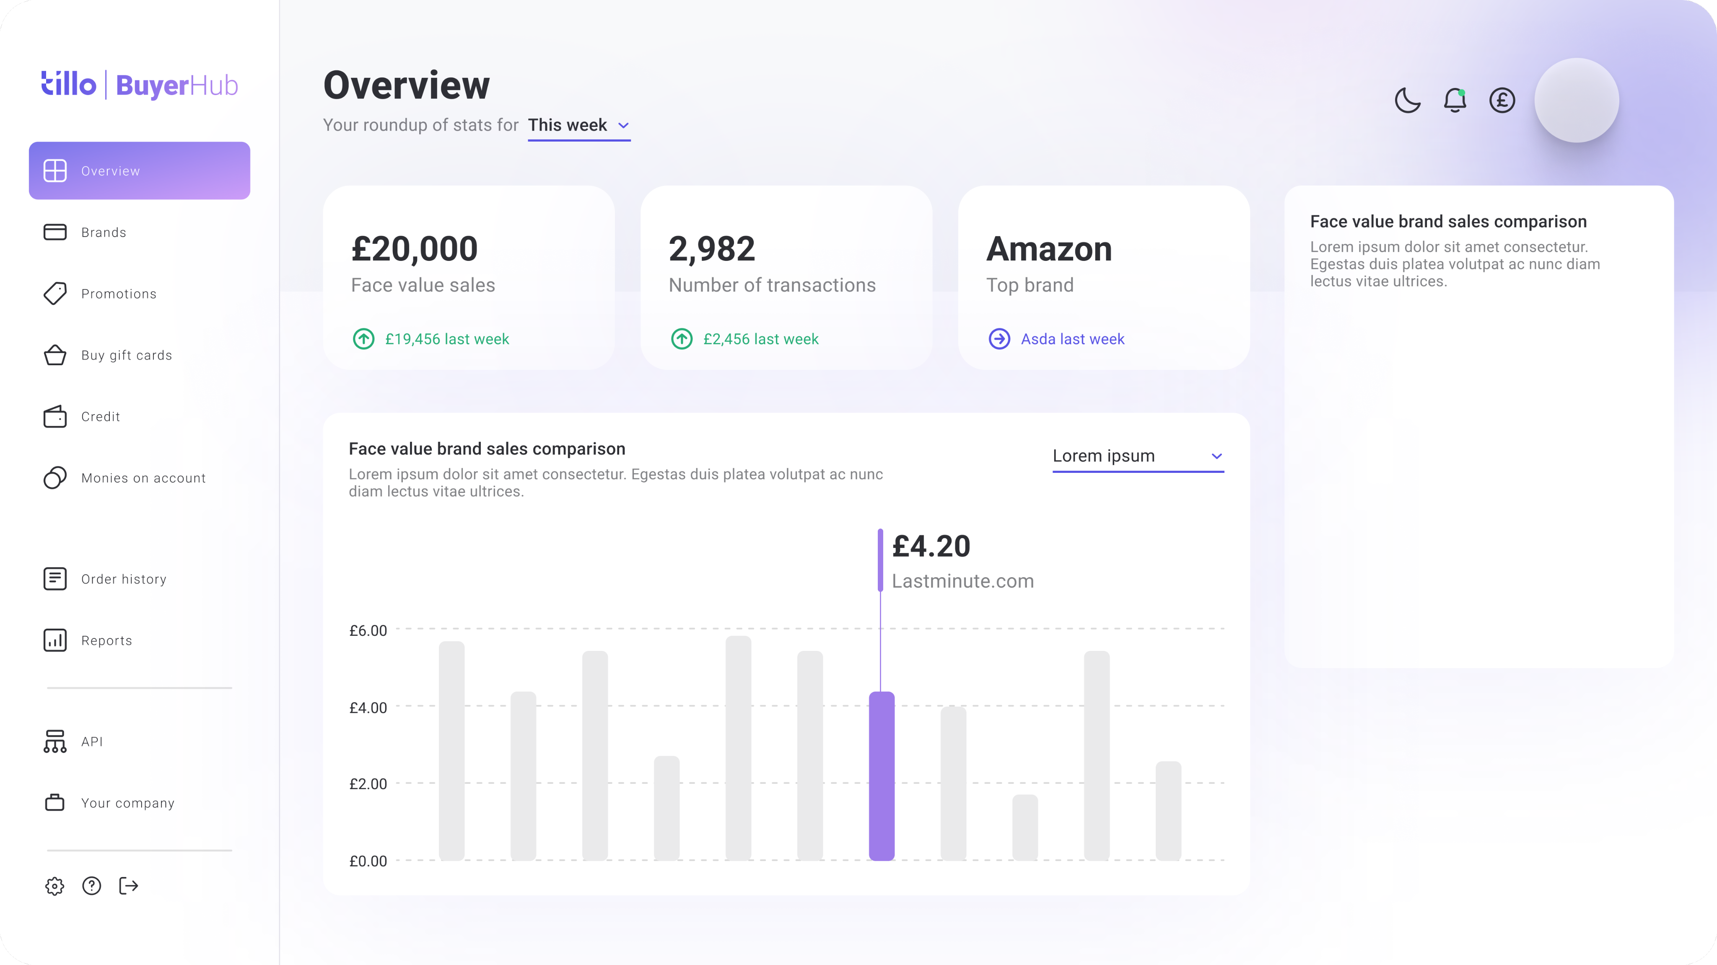Click the pound currency icon
The width and height of the screenshot is (1717, 965).
point(1502,101)
